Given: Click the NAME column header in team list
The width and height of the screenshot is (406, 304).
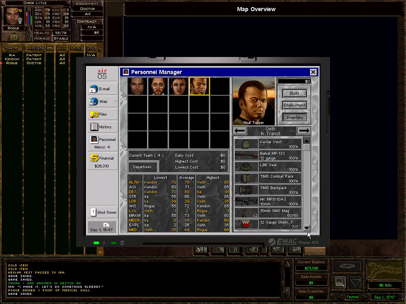Looking at the screenshot, I should (x=12, y=48).
